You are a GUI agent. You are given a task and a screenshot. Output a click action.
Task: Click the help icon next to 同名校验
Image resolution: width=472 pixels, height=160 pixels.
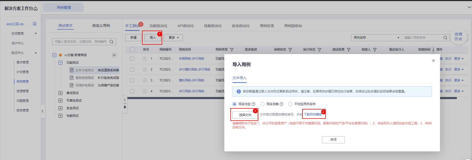(254, 104)
